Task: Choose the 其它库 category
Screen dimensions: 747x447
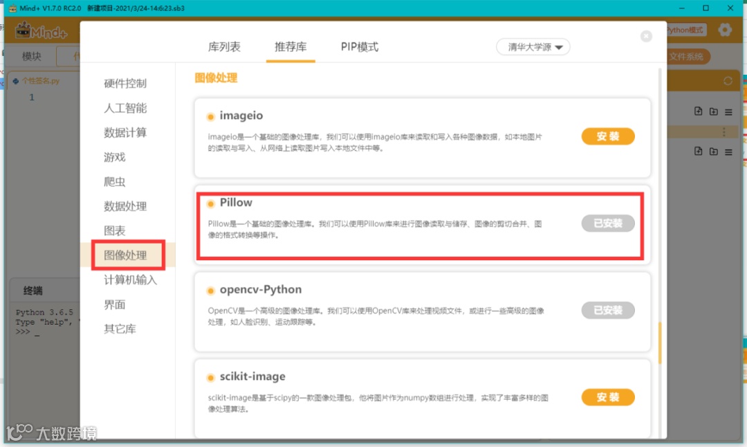Action: (x=120, y=329)
